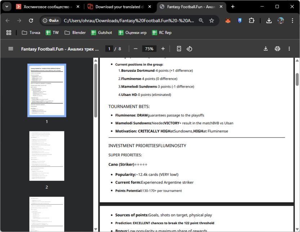The height and width of the screenshot is (232, 300).
Task: Open a new browser tab
Action: click(233, 7)
